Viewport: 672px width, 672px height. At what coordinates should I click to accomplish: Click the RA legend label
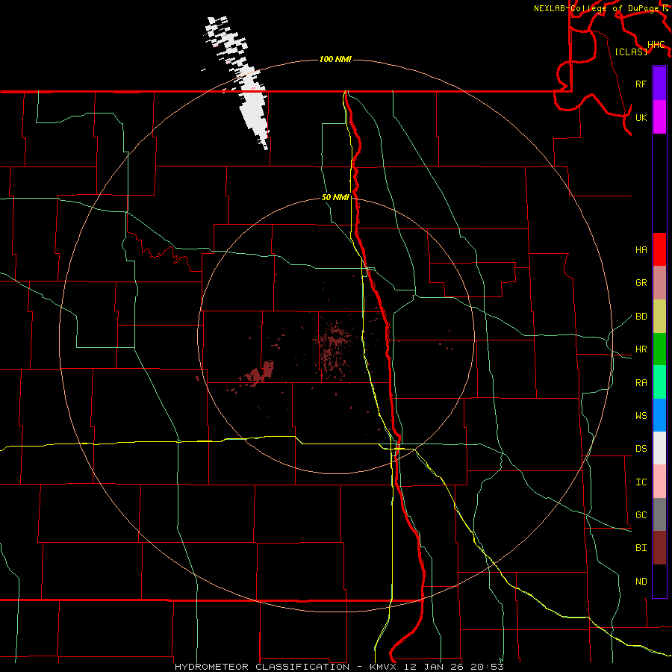coord(641,383)
